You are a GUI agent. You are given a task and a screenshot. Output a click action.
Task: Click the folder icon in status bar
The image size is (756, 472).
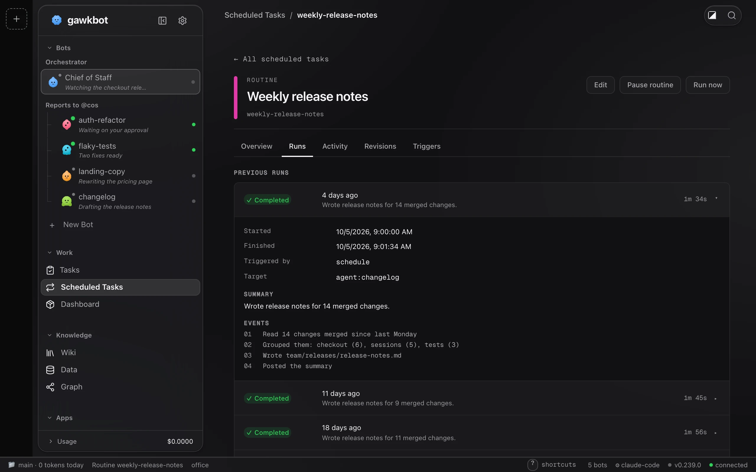[x=12, y=465]
